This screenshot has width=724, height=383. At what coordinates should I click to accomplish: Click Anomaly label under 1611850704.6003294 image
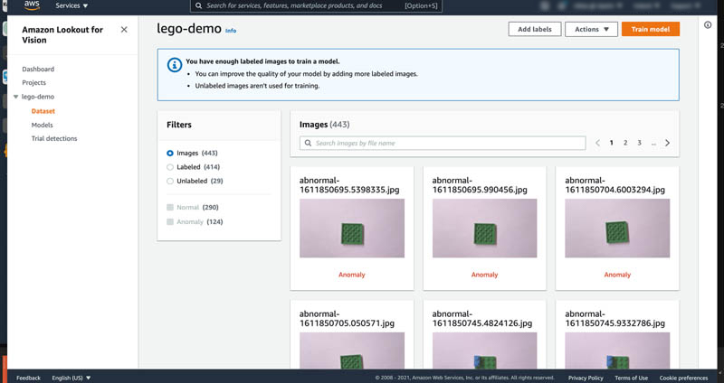pos(617,275)
